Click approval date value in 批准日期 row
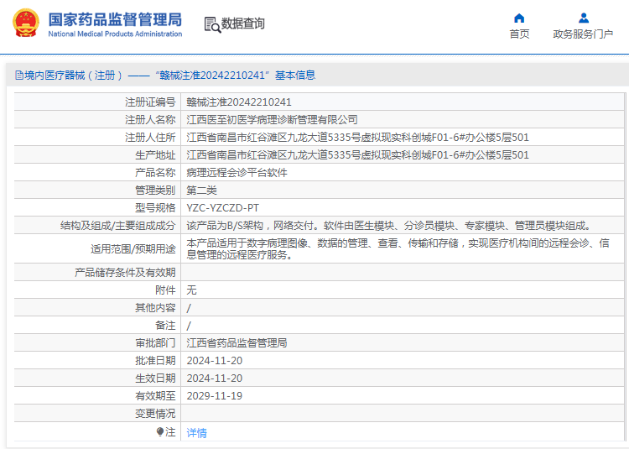Viewport: 629px width, 449px height. [214, 360]
